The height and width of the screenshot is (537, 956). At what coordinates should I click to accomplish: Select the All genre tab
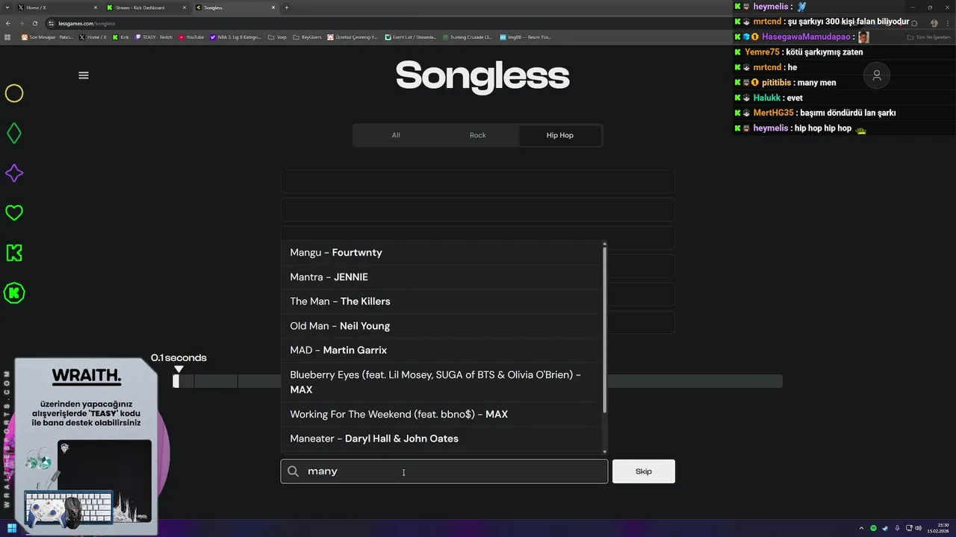pyautogui.click(x=396, y=135)
